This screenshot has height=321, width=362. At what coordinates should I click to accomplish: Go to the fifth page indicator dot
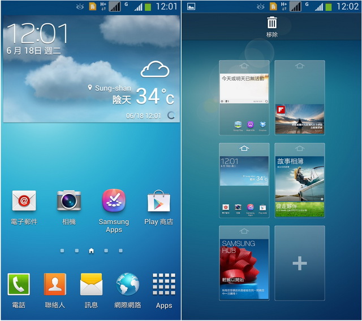pos(120,250)
